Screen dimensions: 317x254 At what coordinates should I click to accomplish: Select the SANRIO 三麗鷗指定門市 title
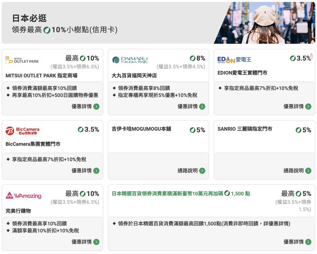coord(245,129)
